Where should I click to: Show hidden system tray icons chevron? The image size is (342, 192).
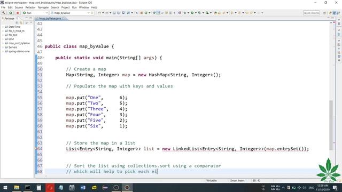coord(283,187)
